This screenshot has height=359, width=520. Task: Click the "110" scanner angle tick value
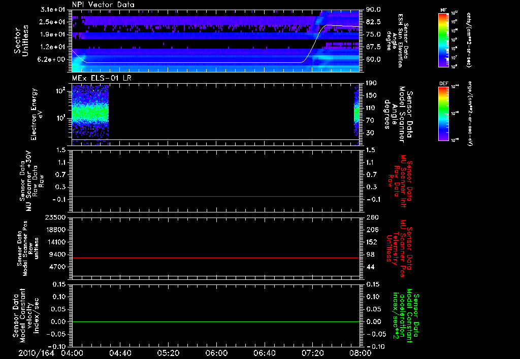click(371, 108)
